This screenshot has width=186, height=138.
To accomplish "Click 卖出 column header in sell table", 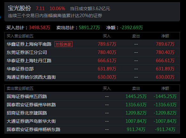I will 136,88.
